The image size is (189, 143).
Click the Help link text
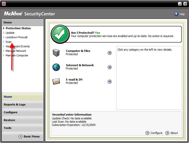(x=182, y=14)
